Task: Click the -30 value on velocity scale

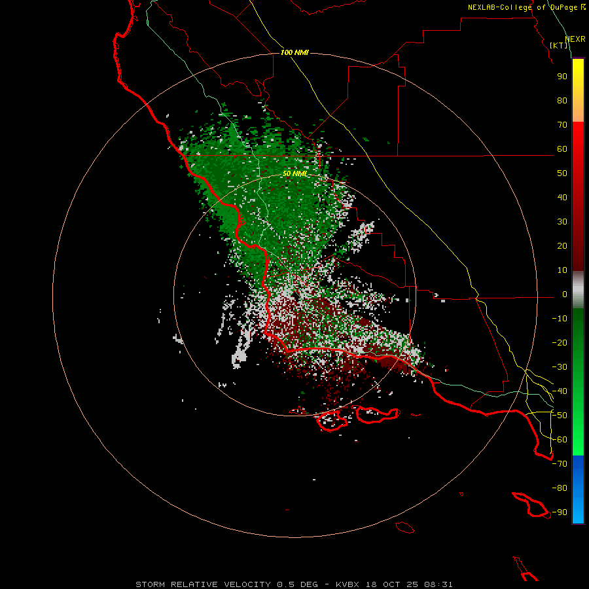Action: tap(560, 367)
